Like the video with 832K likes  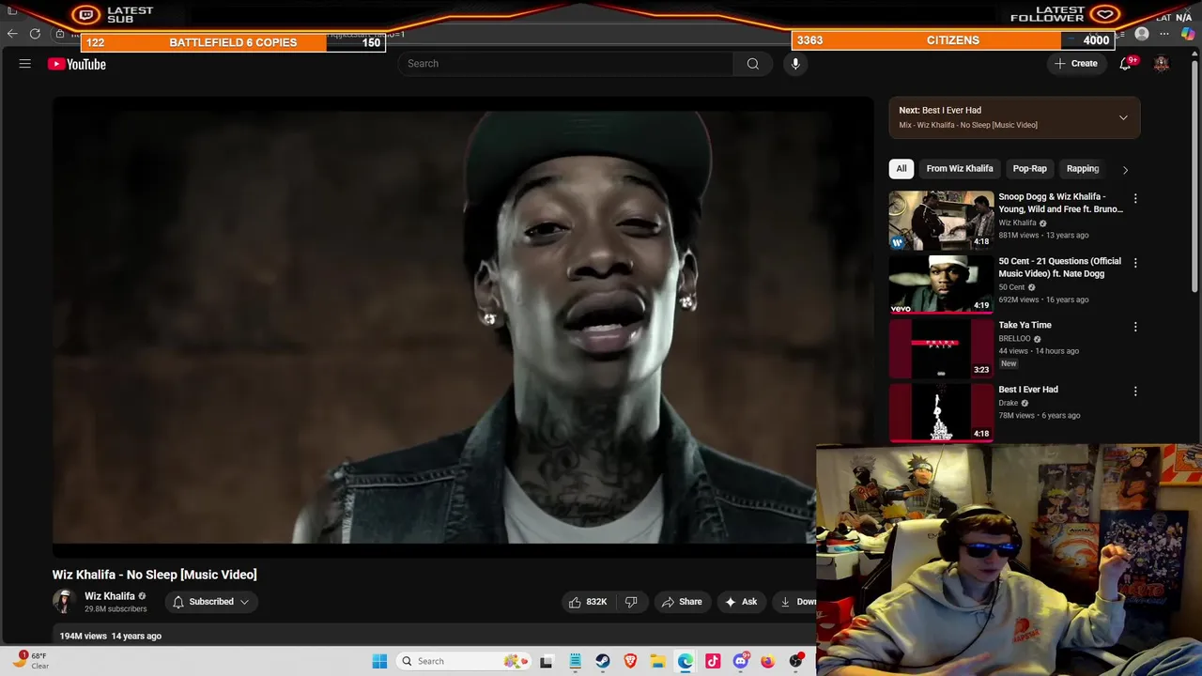coord(587,602)
